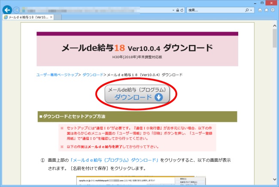Click the browser forward arrow button

(x=16, y=10)
